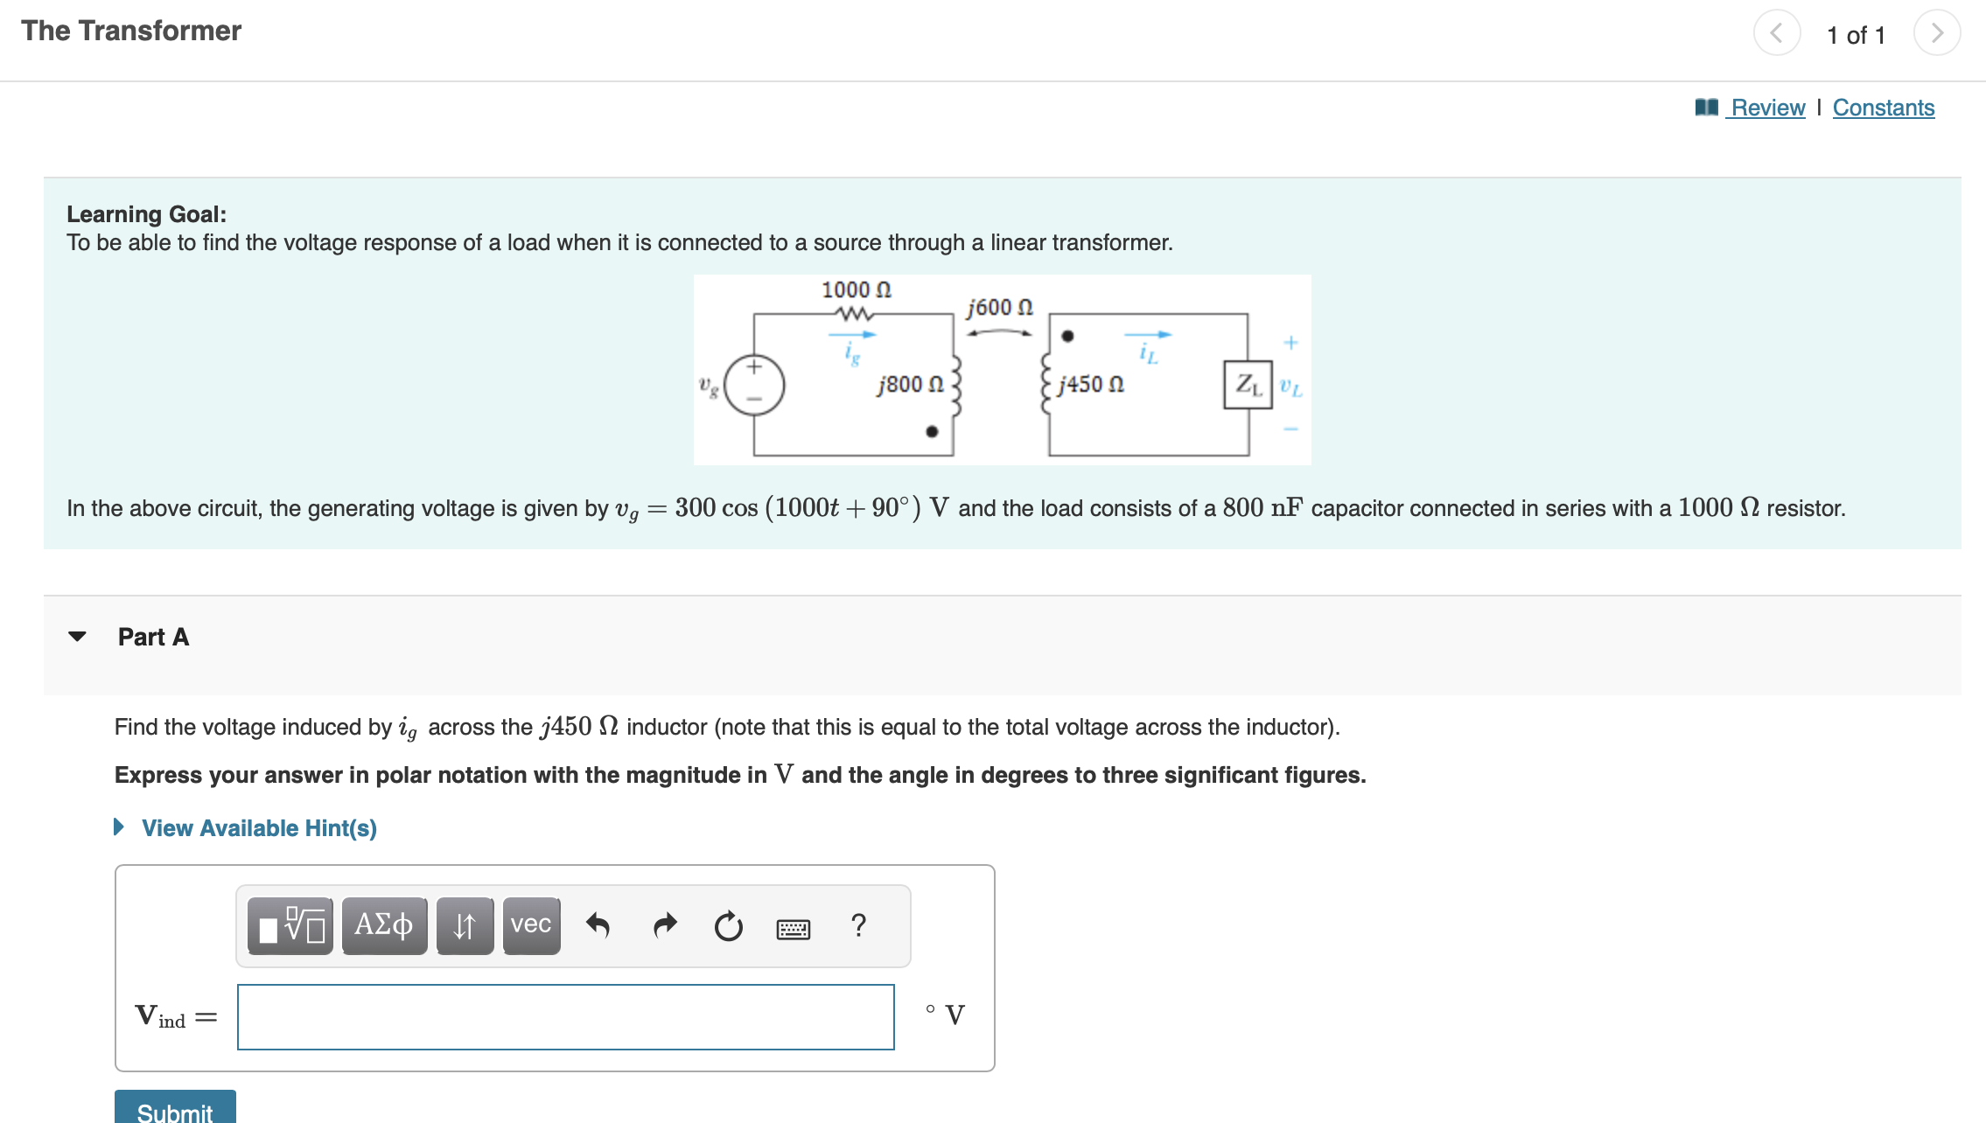Click the "1 of 1" page indicator

[x=1856, y=35]
